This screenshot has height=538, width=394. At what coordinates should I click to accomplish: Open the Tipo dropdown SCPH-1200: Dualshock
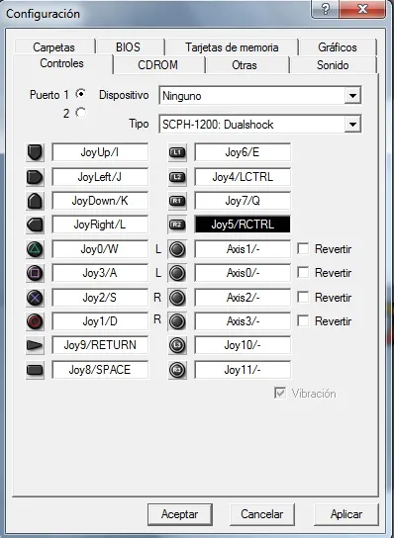coord(260,125)
